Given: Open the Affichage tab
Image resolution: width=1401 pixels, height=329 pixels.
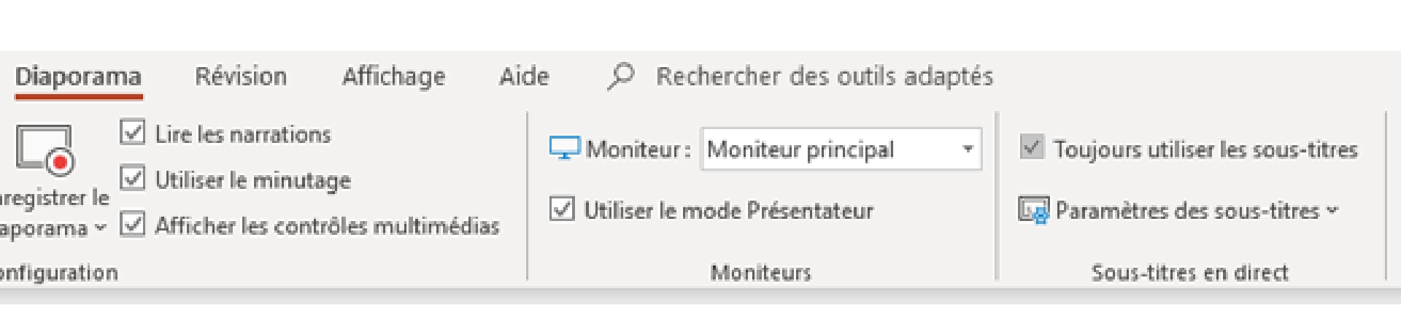Looking at the screenshot, I should (393, 77).
